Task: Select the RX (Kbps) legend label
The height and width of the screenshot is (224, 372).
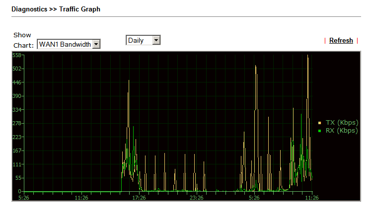Action: coord(342,131)
